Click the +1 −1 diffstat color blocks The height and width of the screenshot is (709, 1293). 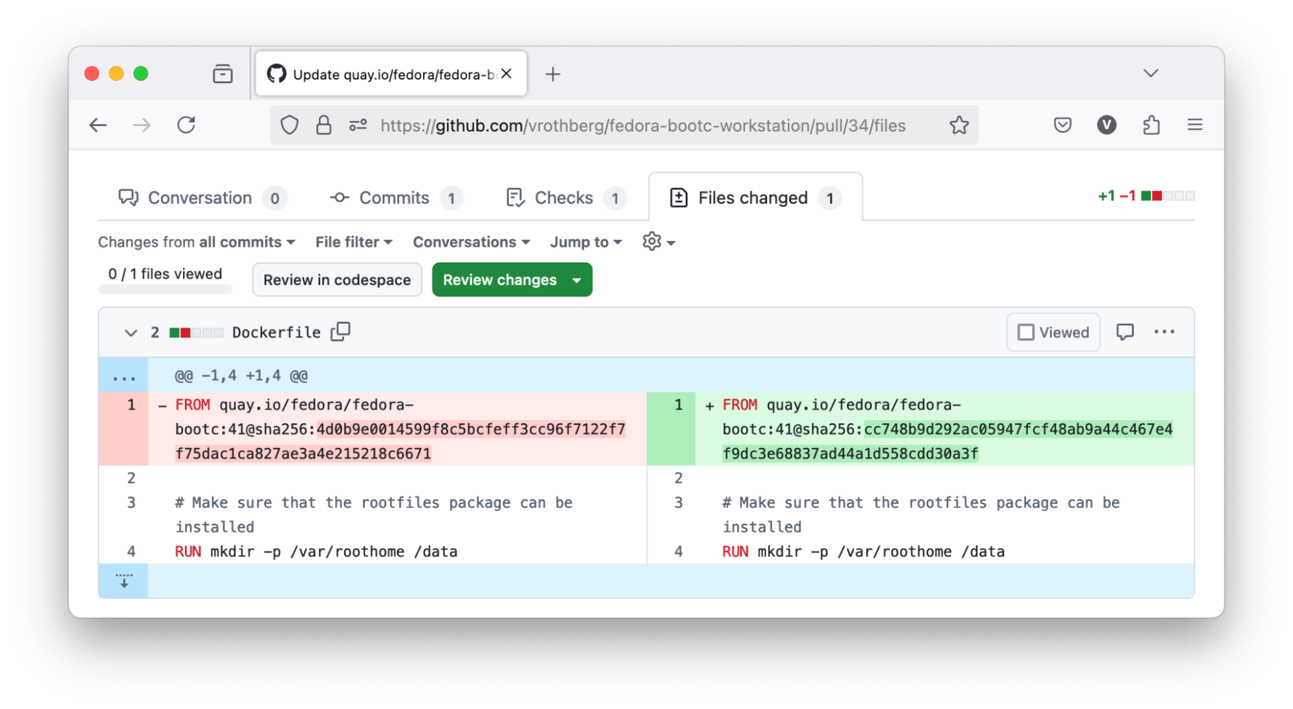pos(1168,196)
